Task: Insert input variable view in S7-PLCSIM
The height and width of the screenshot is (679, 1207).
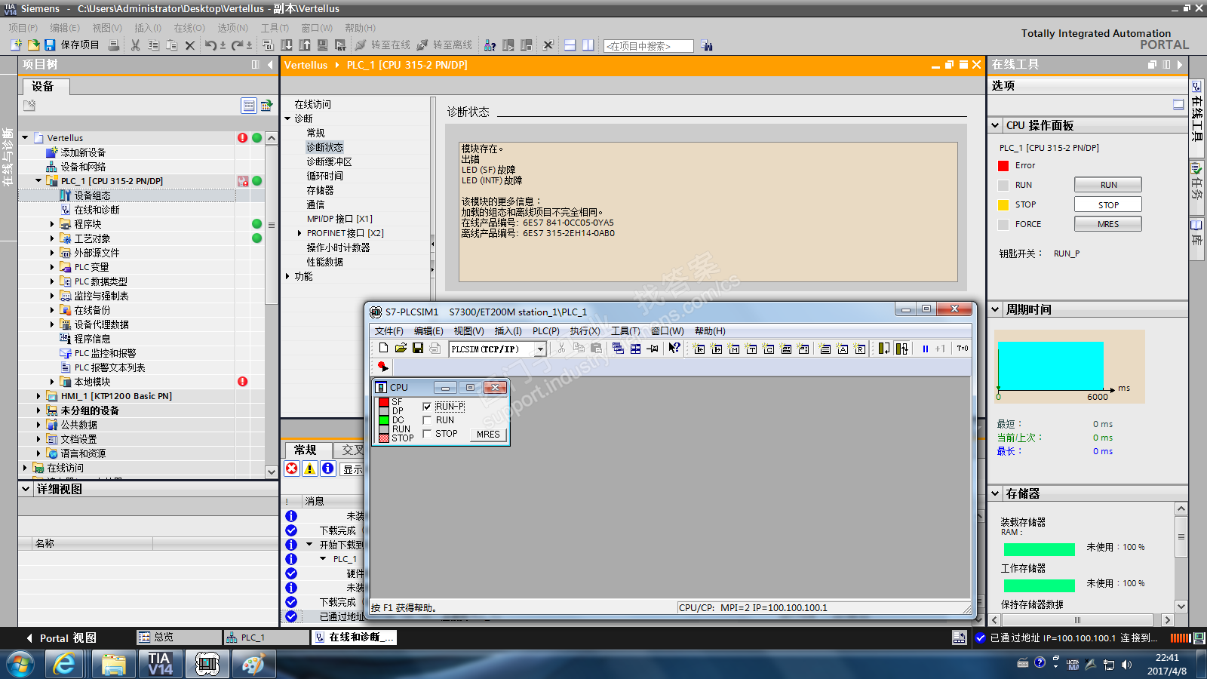Action: pyautogui.click(x=699, y=349)
